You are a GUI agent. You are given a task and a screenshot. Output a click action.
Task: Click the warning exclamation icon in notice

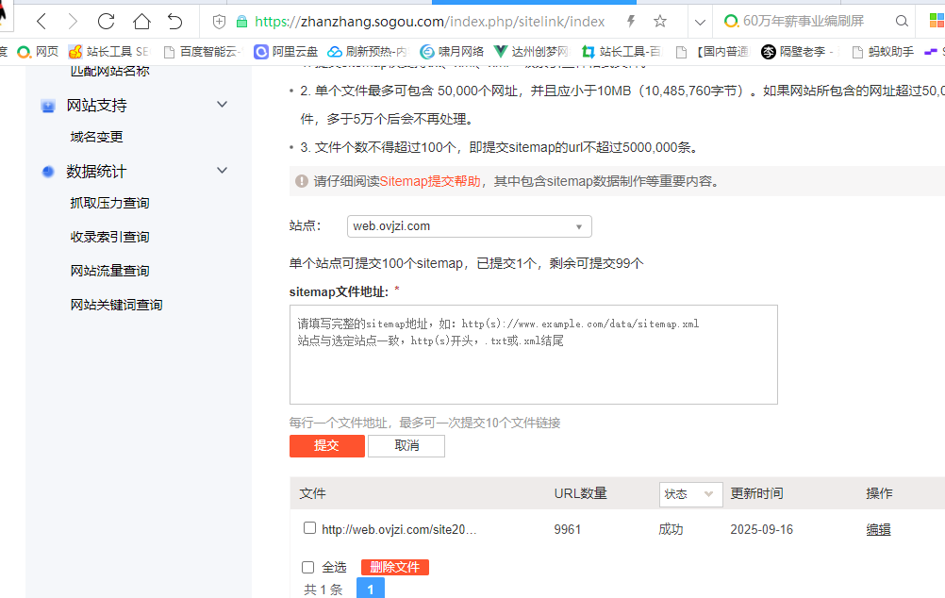(x=302, y=181)
